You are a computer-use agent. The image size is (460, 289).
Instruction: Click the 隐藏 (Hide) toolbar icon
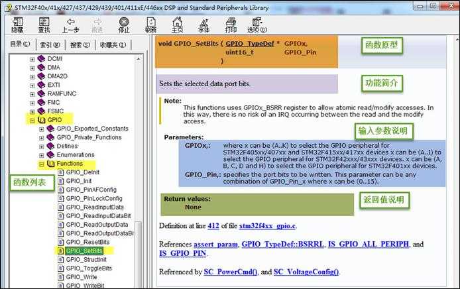click(17, 25)
